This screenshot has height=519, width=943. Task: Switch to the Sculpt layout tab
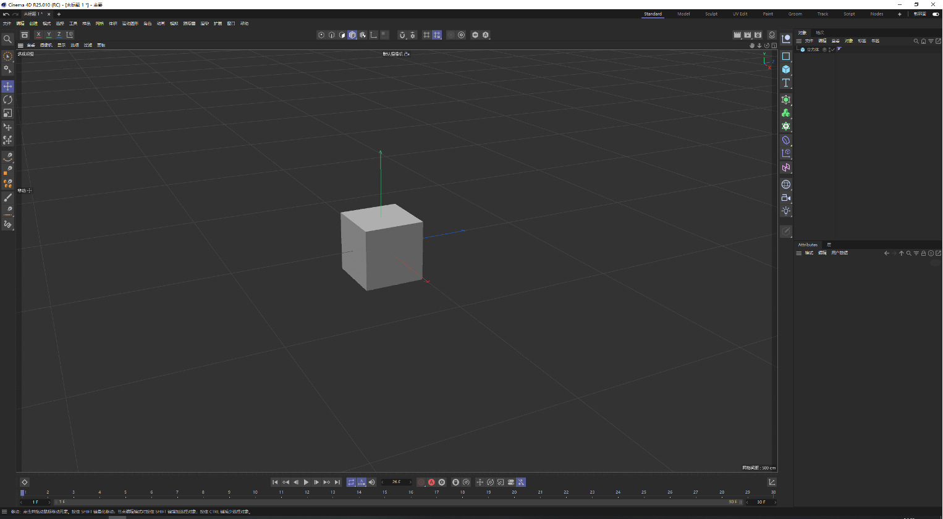(x=711, y=14)
